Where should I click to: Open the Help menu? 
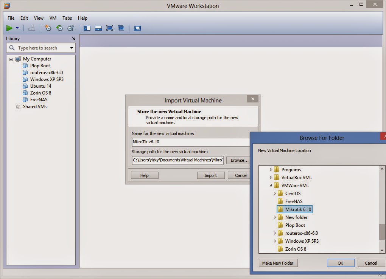(x=82, y=18)
